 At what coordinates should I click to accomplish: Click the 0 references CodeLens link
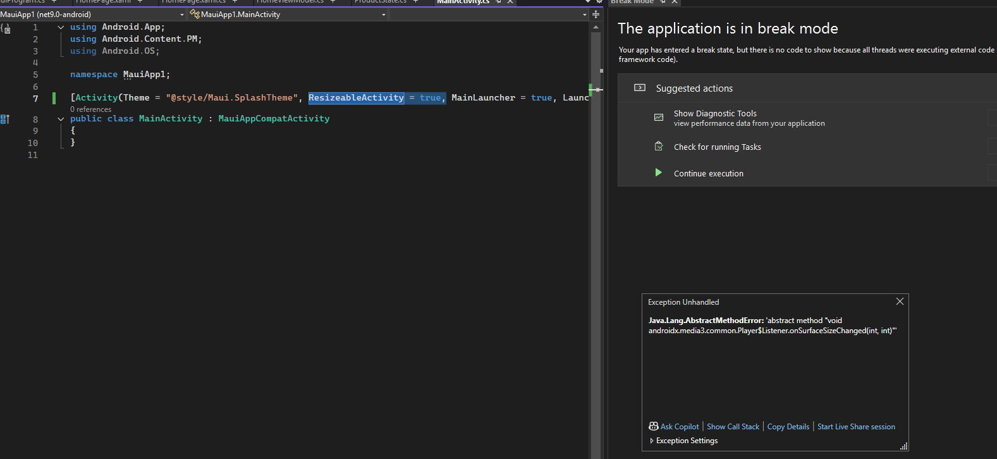90,109
